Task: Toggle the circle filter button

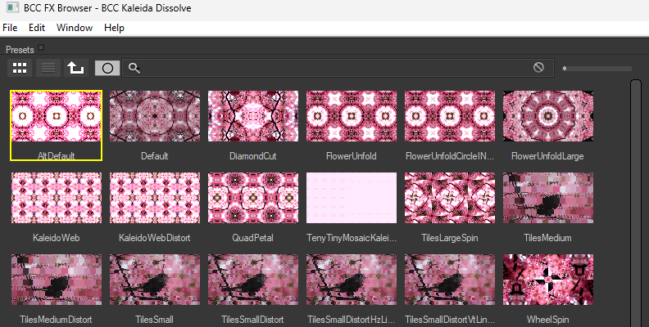Action: (107, 68)
